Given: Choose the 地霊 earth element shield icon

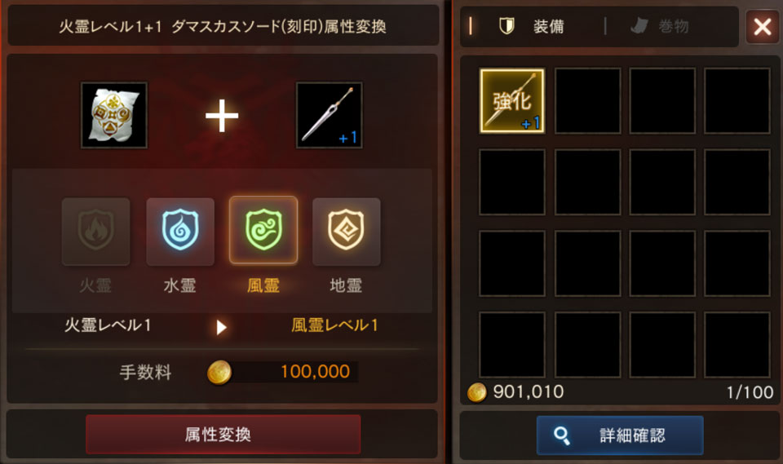Looking at the screenshot, I should click(346, 232).
